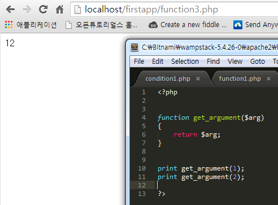Viewport: 278px width, 205px height.
Task: Click the function keyword on line 4
Action: click(173, 117)
